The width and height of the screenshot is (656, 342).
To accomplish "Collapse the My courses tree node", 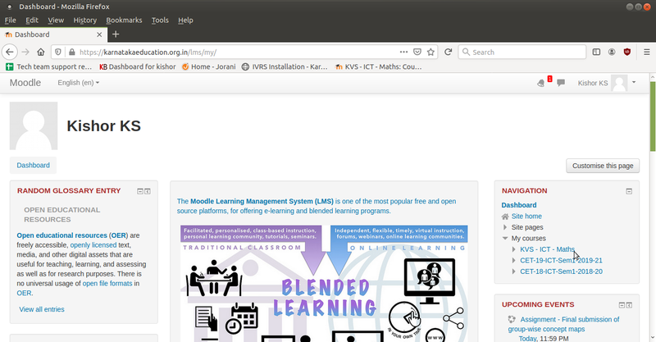I will (505, 238).
